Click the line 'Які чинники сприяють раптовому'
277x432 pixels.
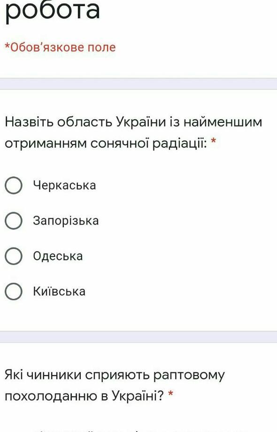point(115,375)
